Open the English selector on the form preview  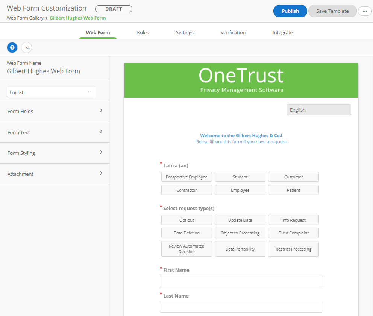319,110
